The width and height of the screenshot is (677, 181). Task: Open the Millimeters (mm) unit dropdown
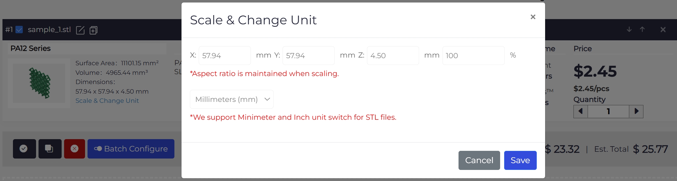tap(232, 99)
